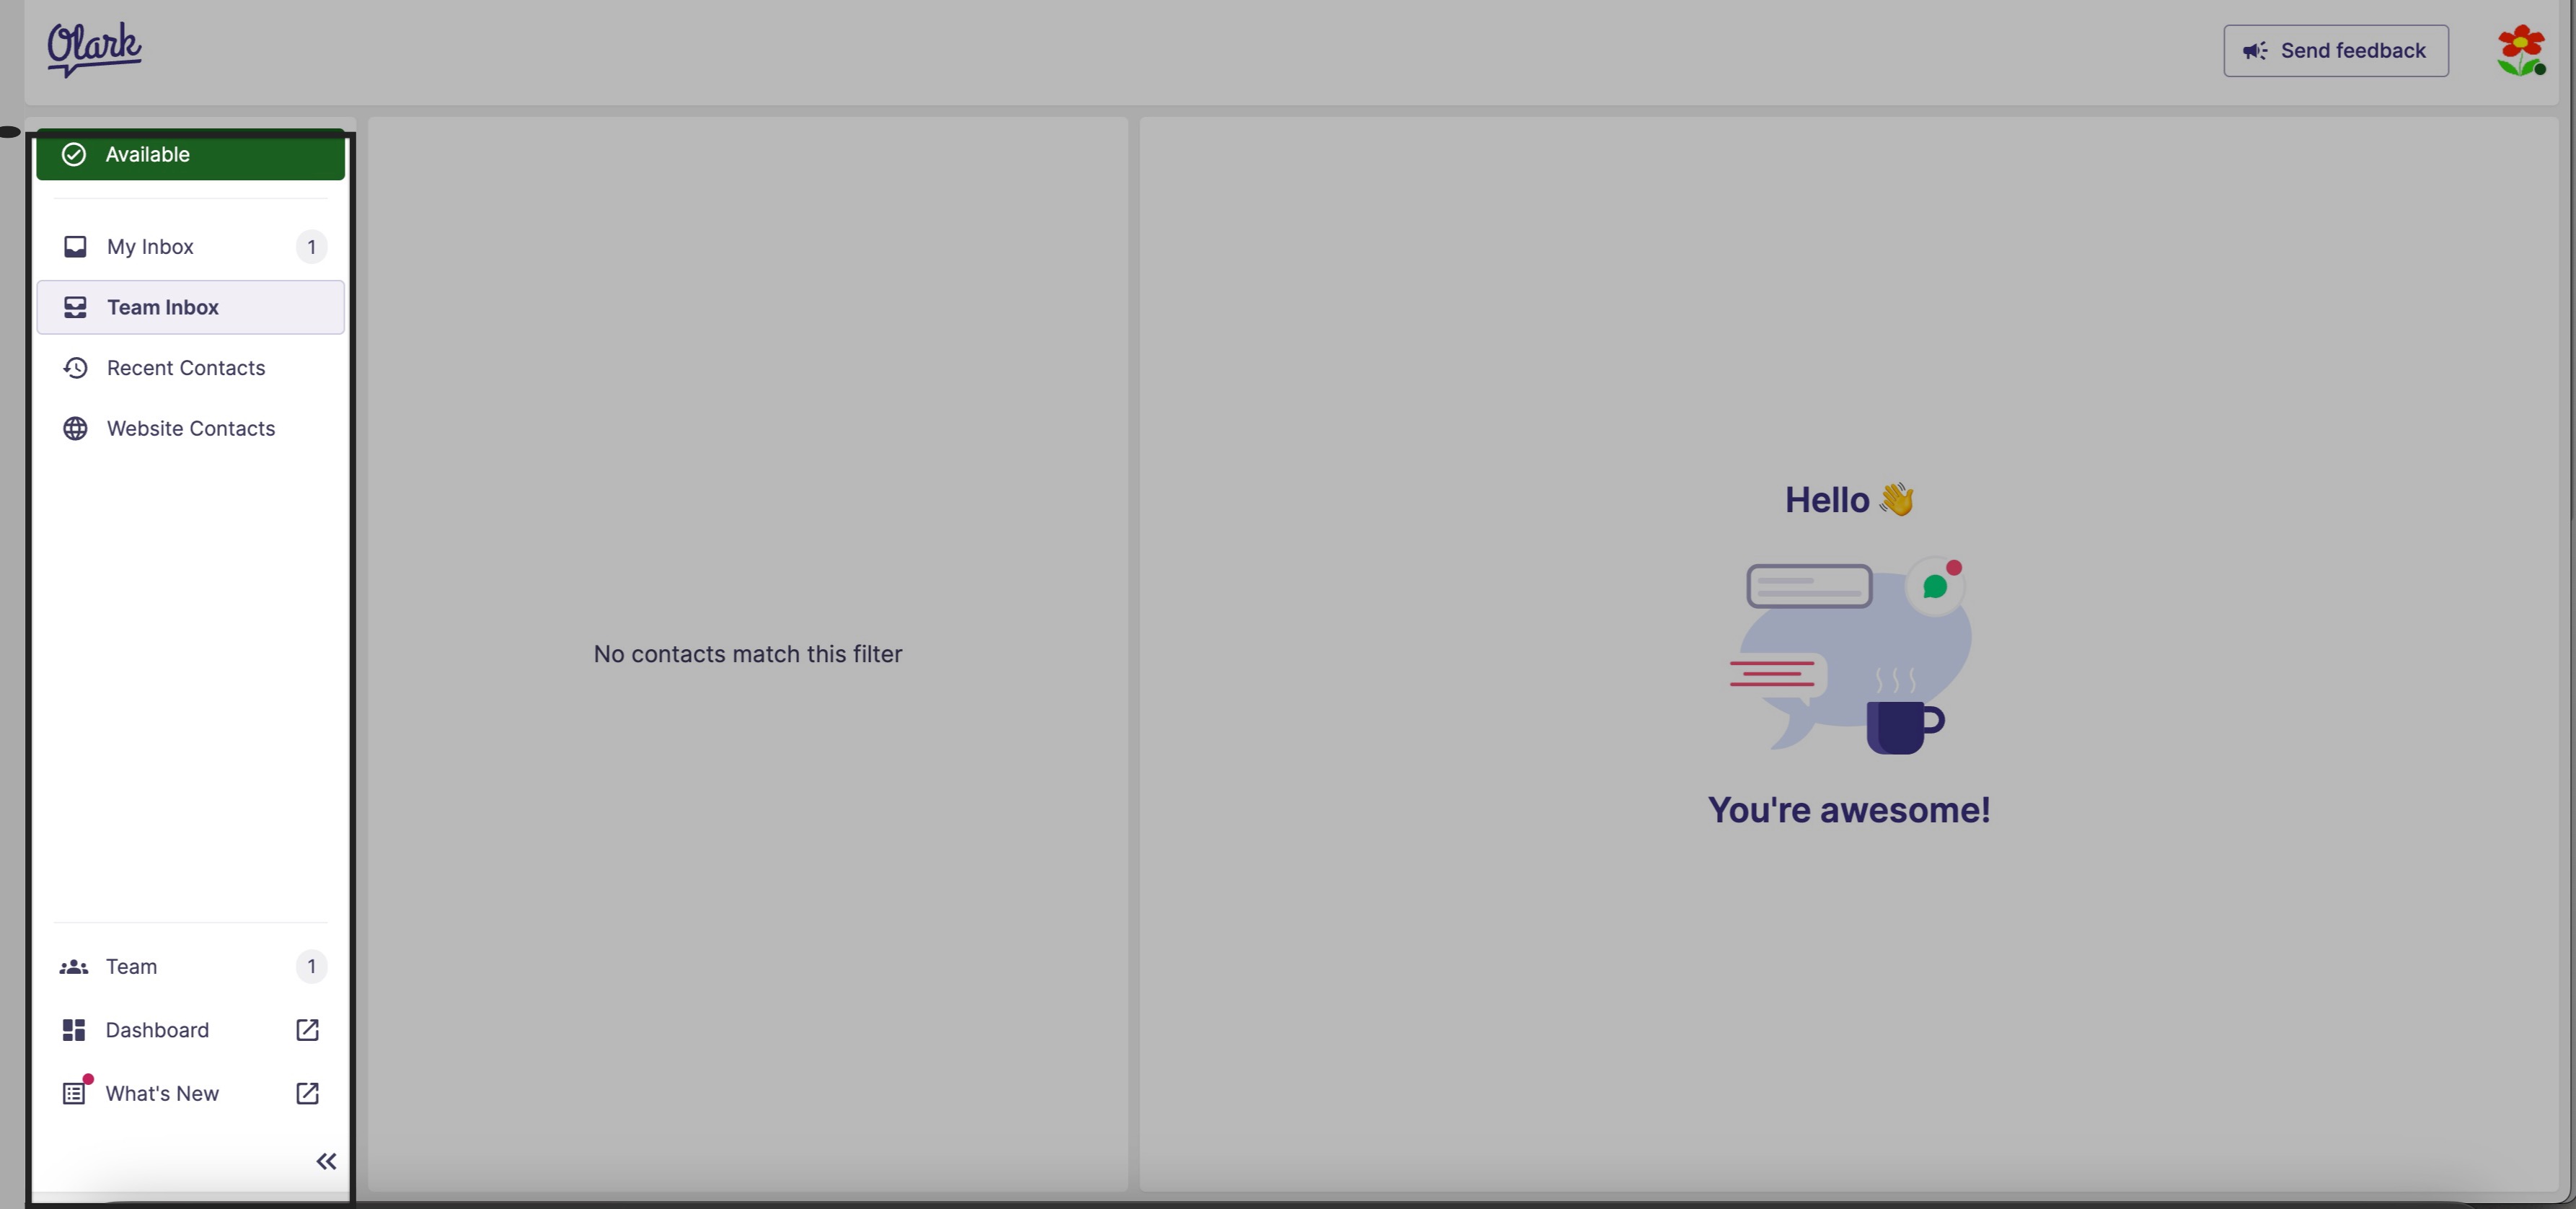Click the Team Inbox stacked inbox icon
Image resolution: width=2576 pixels, height=1209 pixels.
click(75, 307)
